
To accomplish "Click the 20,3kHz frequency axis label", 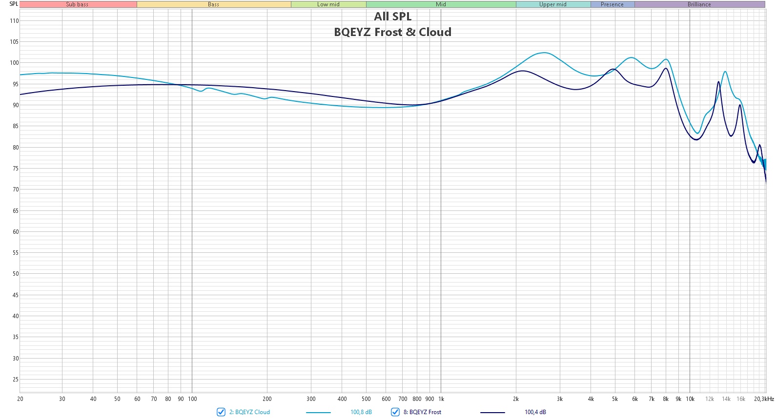I will (x=764, y=399).
